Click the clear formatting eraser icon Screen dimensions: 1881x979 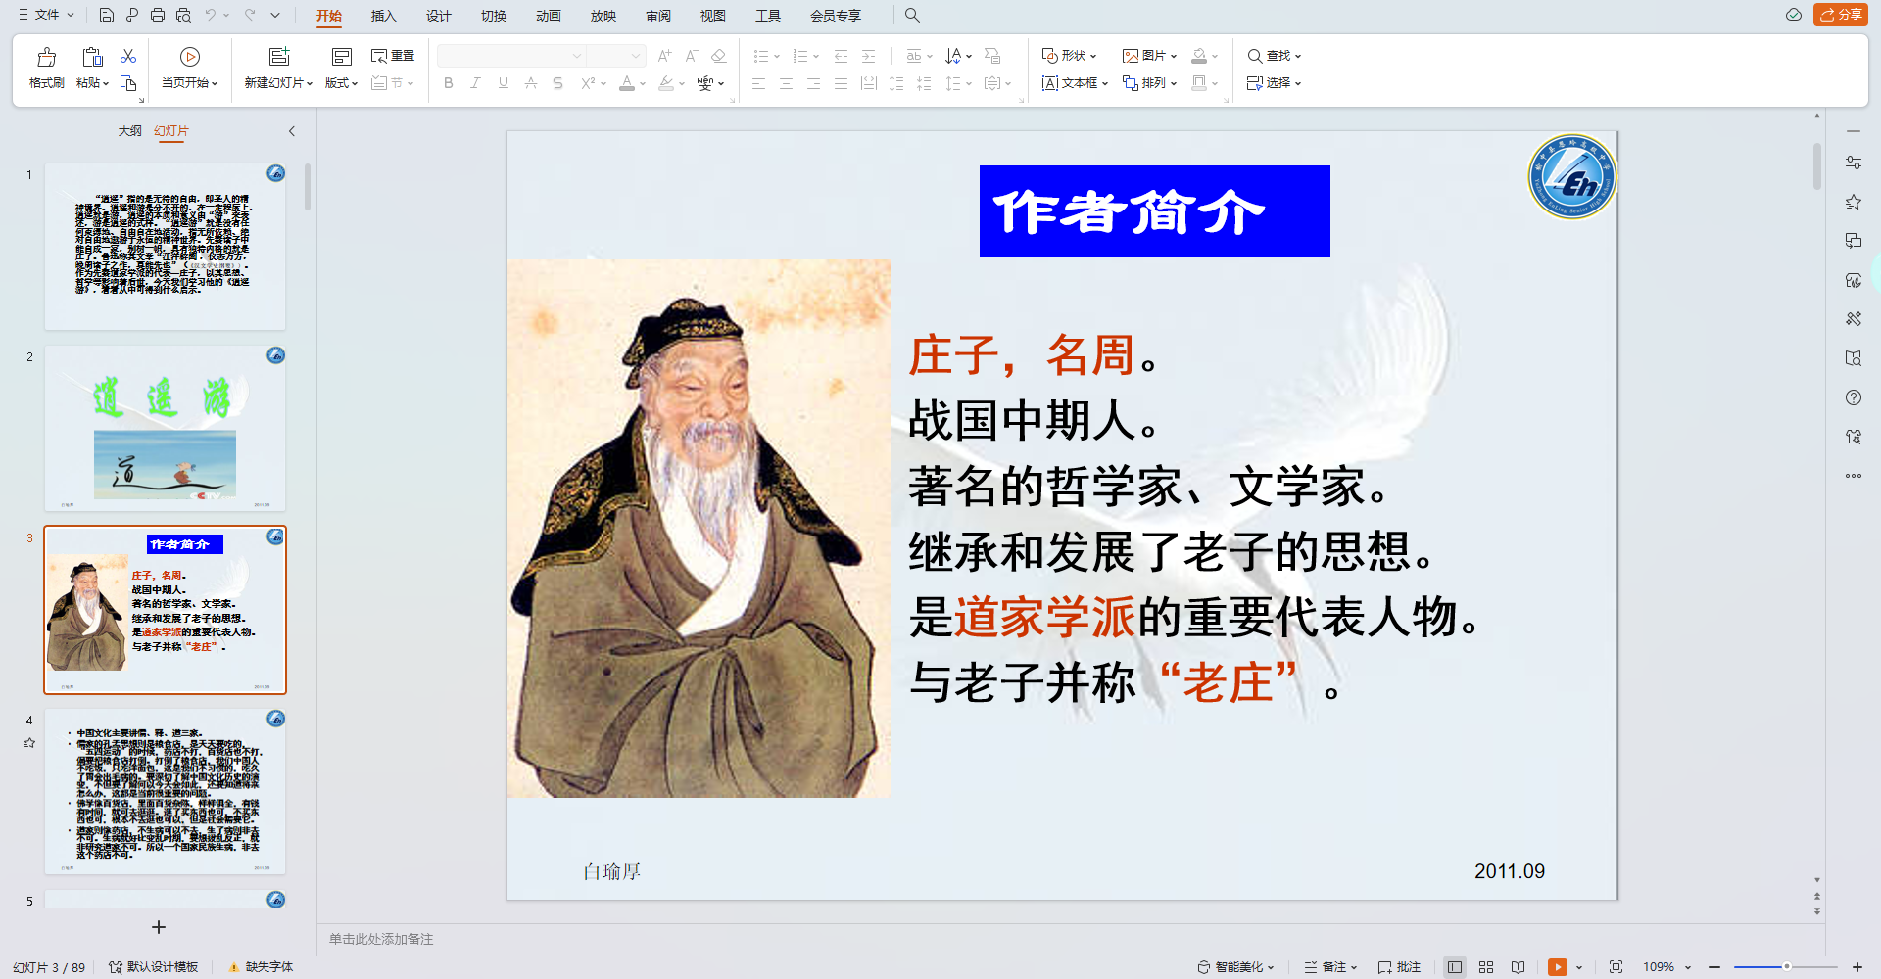pyautogui.click(x=718, y=56)
